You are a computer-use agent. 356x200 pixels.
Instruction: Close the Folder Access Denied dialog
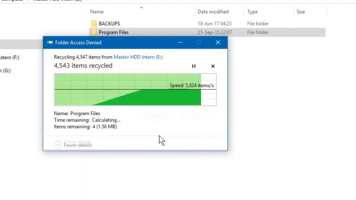point(218,42)
